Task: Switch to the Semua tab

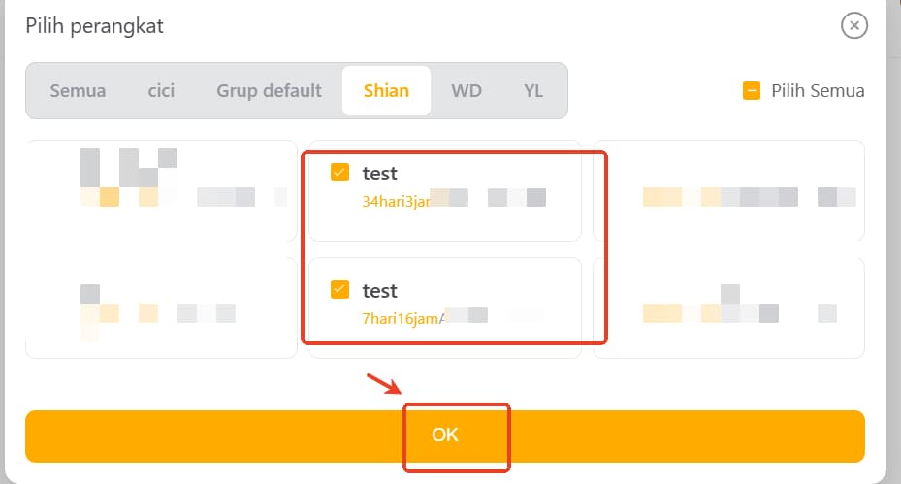Action: pos(78,91)
